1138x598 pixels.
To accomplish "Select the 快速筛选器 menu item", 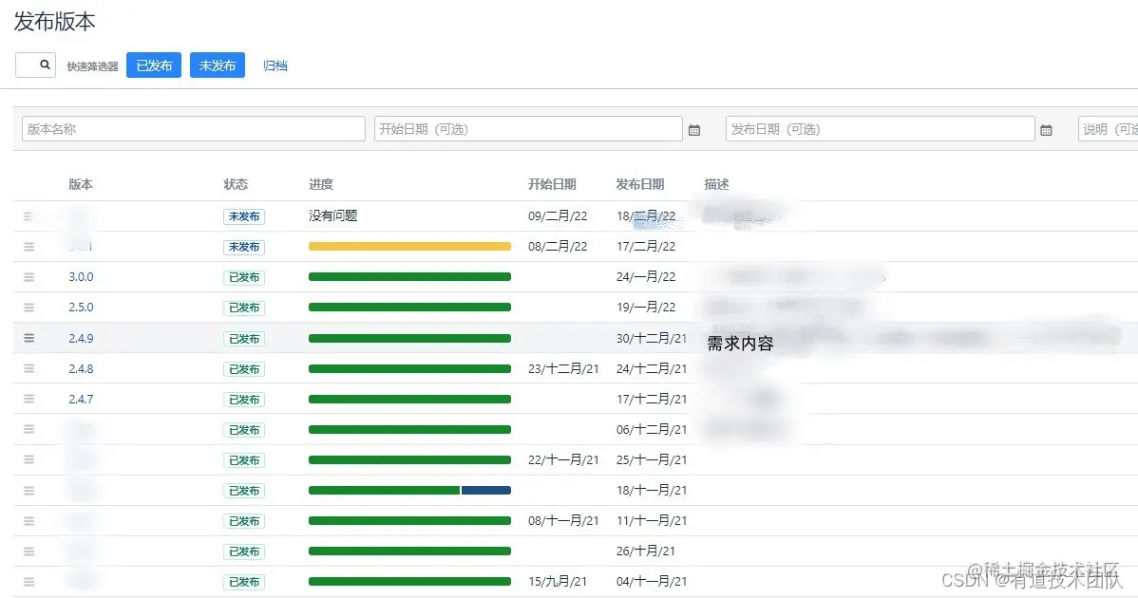I will pyautogui.click(x=91, y=65).
